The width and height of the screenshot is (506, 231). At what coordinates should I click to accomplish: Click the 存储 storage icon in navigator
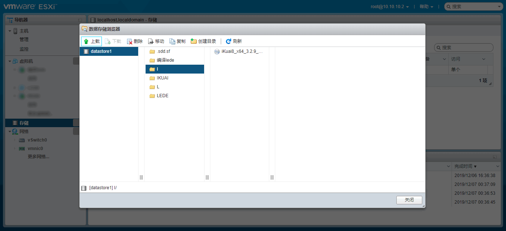pos(15,123)
